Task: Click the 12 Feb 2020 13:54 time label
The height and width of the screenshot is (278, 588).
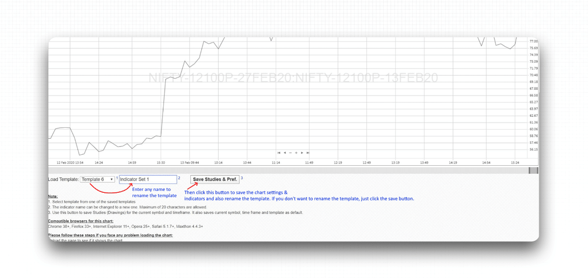Action: (x=70, y=163)
